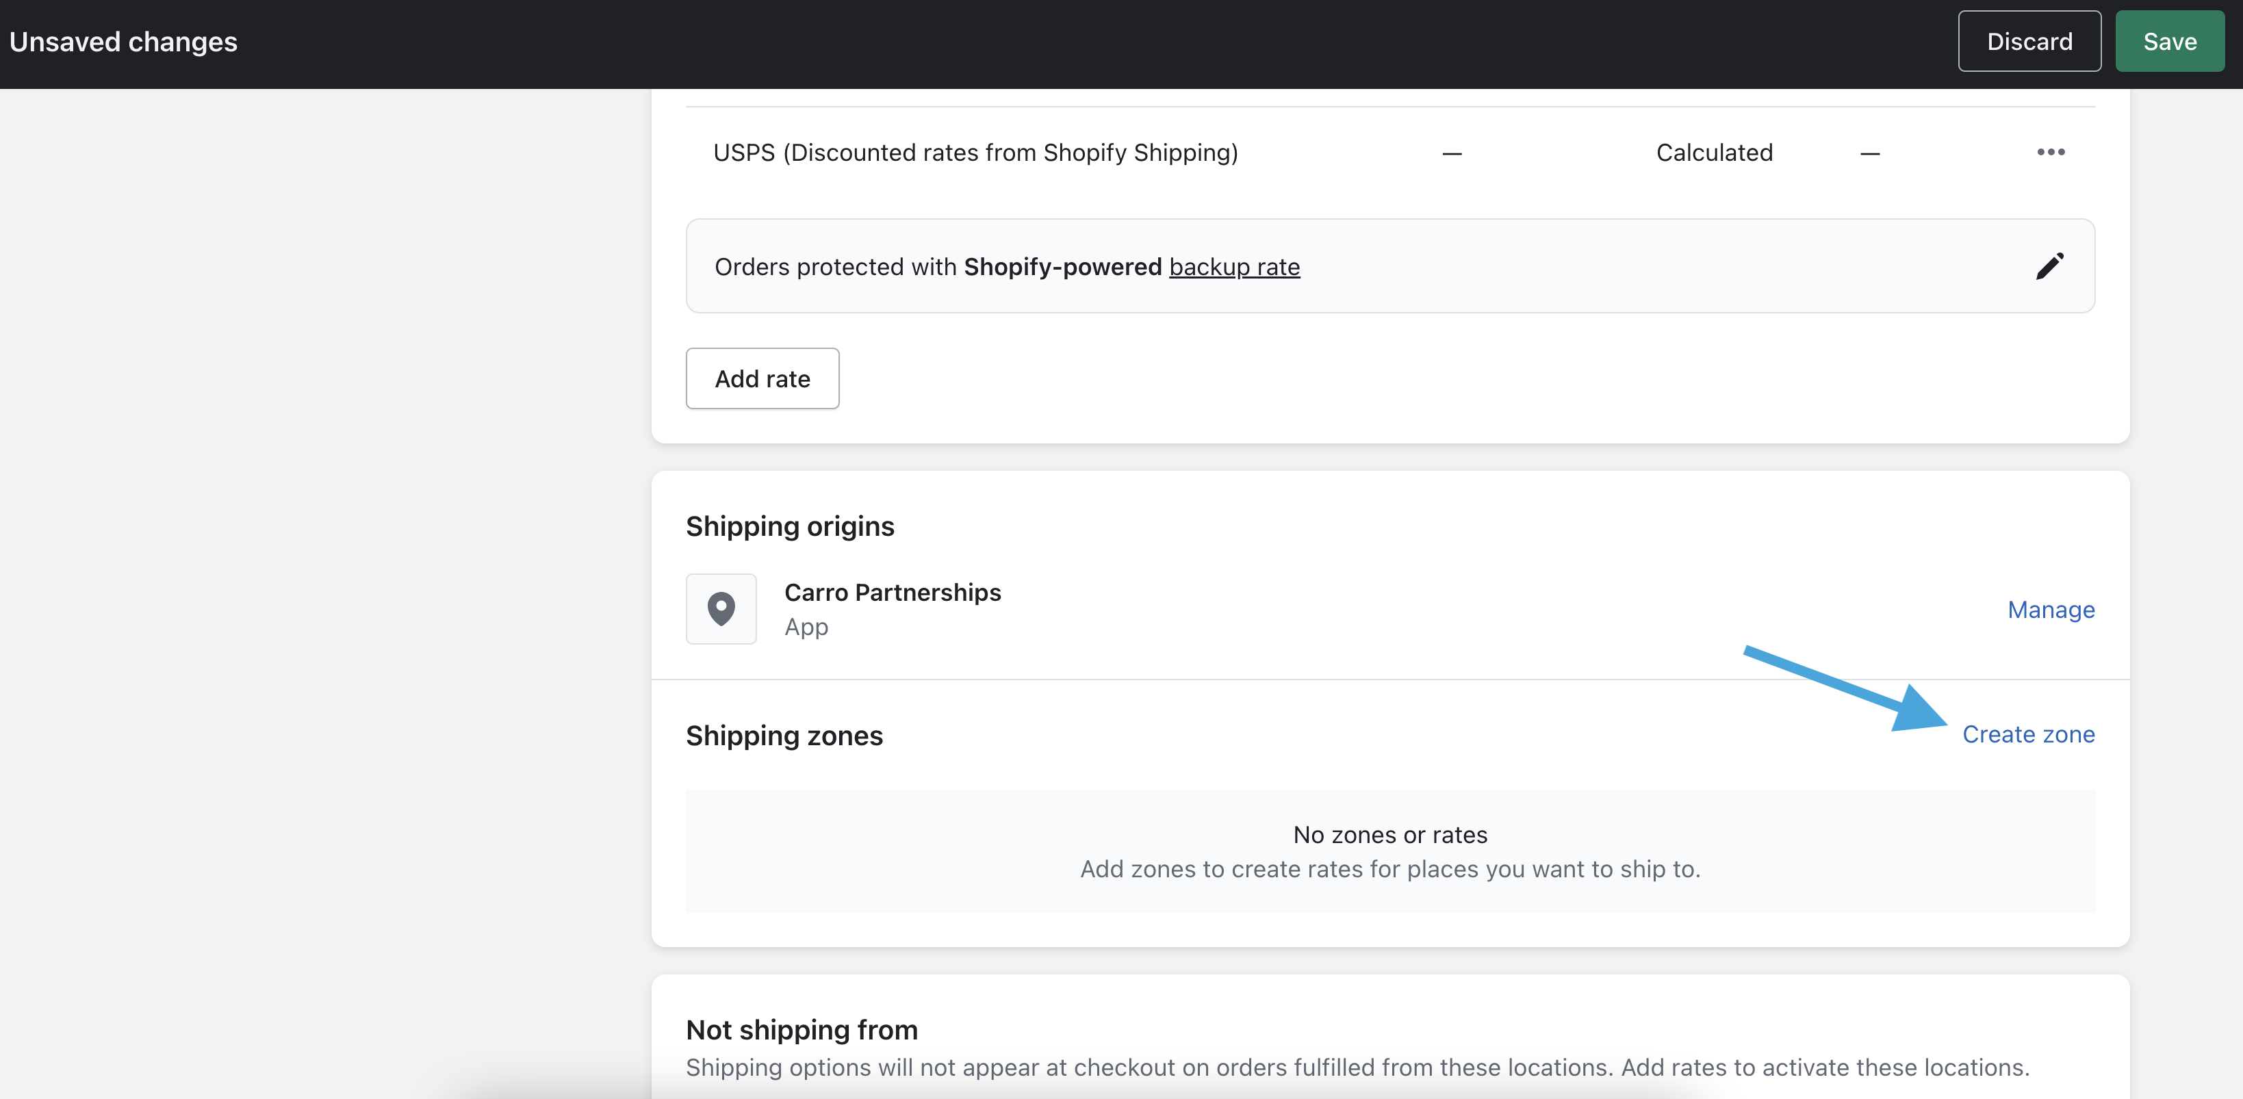This screenshot has height=1099, width=2243.
Task: Open the backup rate link
Action: tap(1234, 266)
